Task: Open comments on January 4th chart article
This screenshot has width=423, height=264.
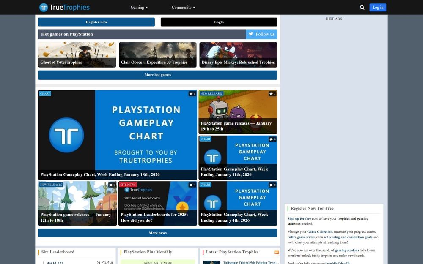Action: tap(272, 185)
